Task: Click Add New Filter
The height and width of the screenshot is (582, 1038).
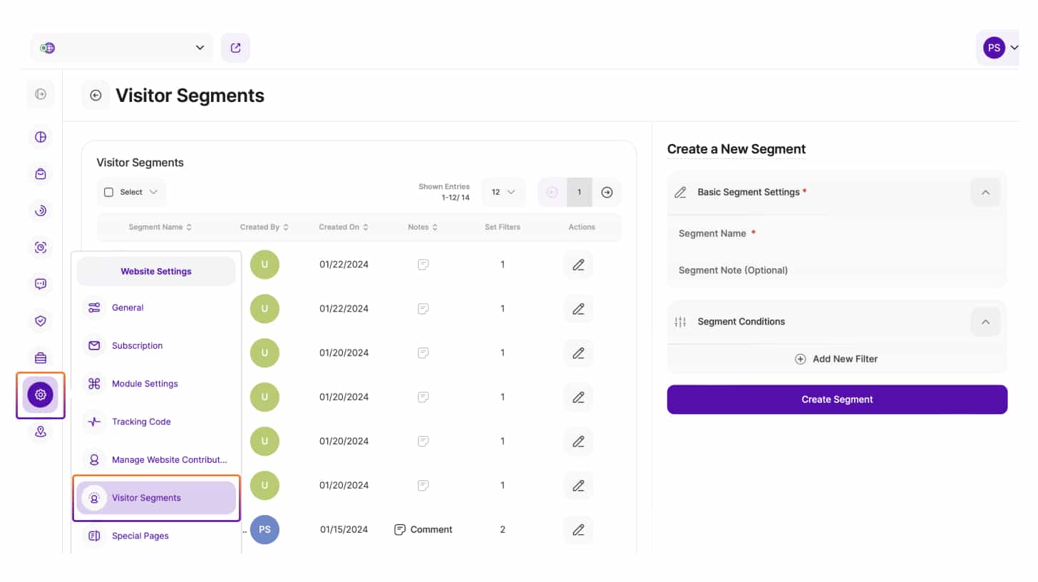Action: (x=837, y=359)
